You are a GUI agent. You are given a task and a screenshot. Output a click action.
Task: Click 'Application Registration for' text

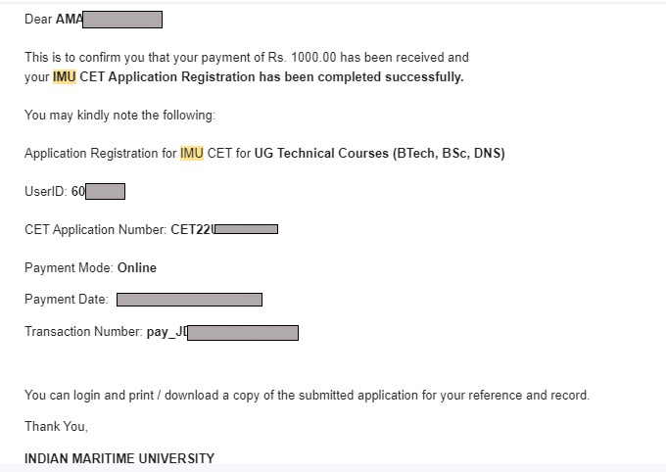pyautogui.click(x=100, y=153)
